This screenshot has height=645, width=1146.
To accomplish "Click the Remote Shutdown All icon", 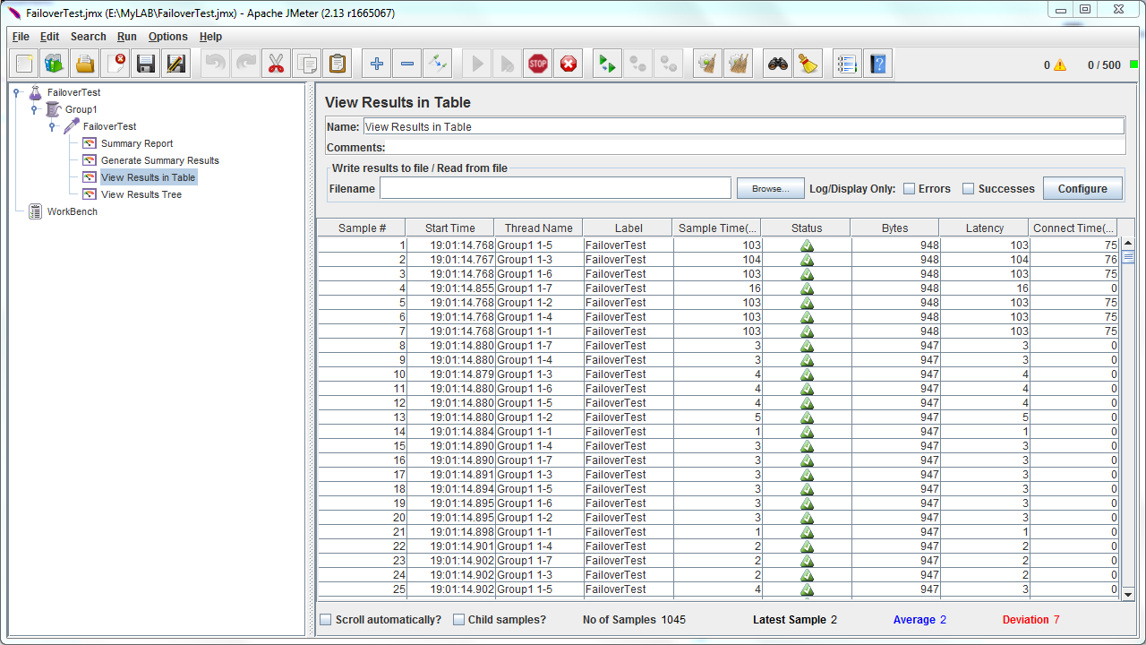I will 669,64.
